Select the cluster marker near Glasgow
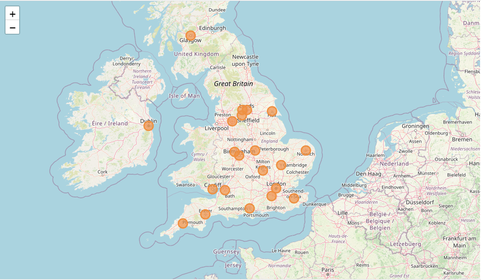This screenshot has height=280, width=481. coord(191,35)
